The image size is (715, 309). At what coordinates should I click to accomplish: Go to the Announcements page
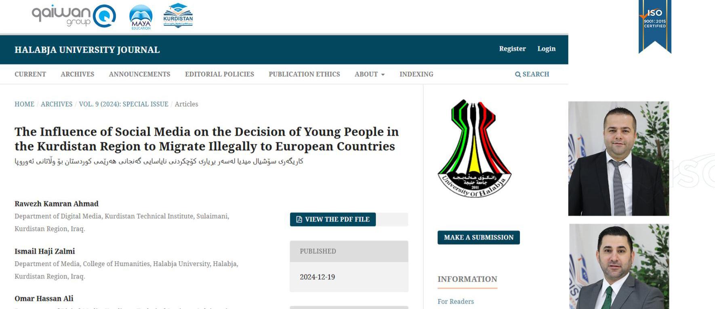point(139,74)
